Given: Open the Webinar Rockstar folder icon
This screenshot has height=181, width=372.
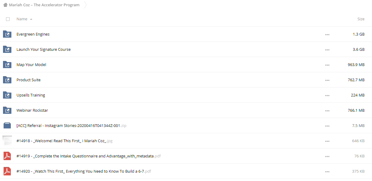Looking at the screenshot, I should click(x=7, y=110).
